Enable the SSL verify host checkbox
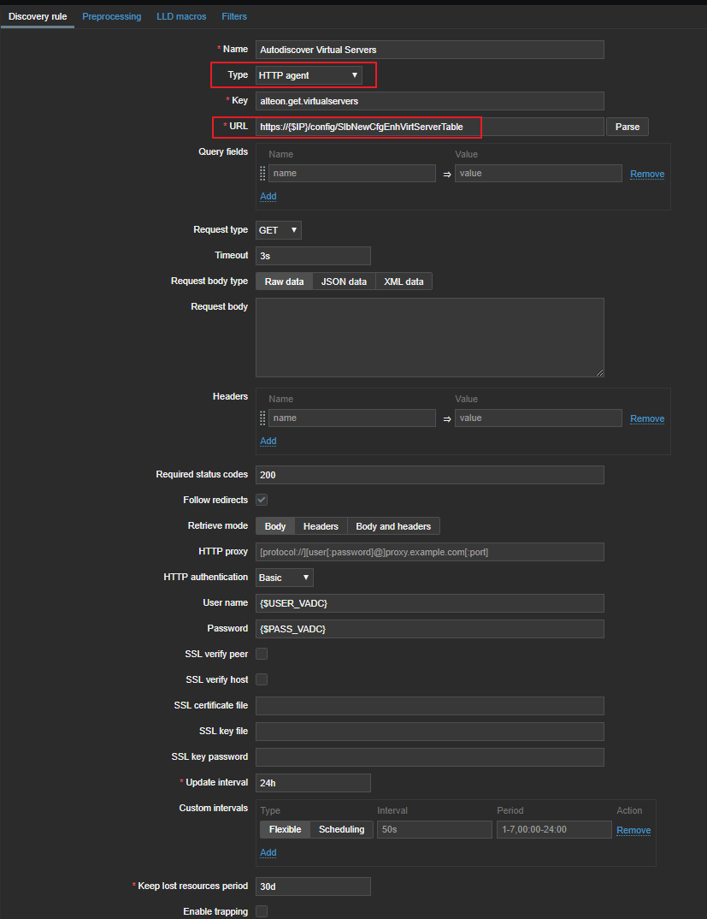Screen dimensions: 707x919 coord(262,679)
